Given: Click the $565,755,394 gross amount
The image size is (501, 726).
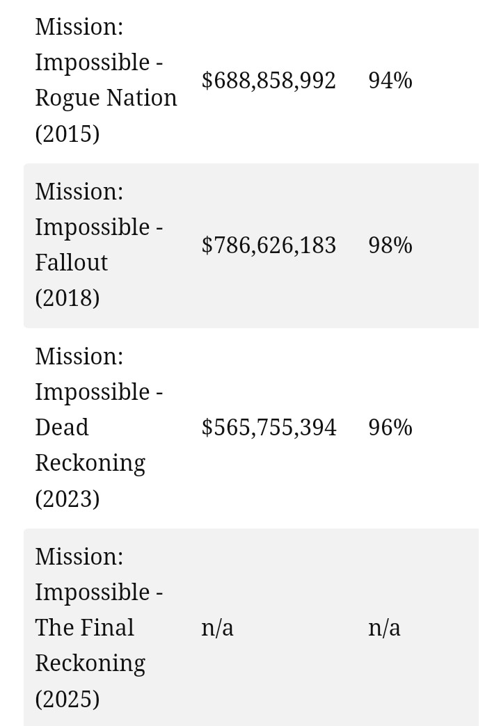Looking at the screenshot, I should [x=269, y=427].
